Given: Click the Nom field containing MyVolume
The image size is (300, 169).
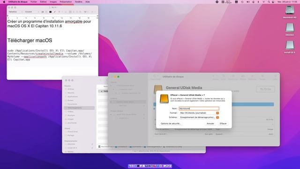Looking at the screenshot, I should point(199,108).
